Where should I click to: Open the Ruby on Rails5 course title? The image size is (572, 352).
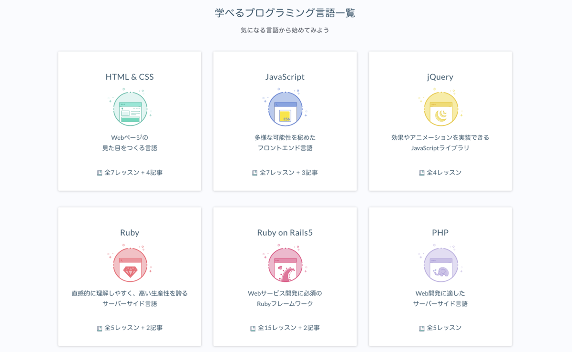(285, 233)
